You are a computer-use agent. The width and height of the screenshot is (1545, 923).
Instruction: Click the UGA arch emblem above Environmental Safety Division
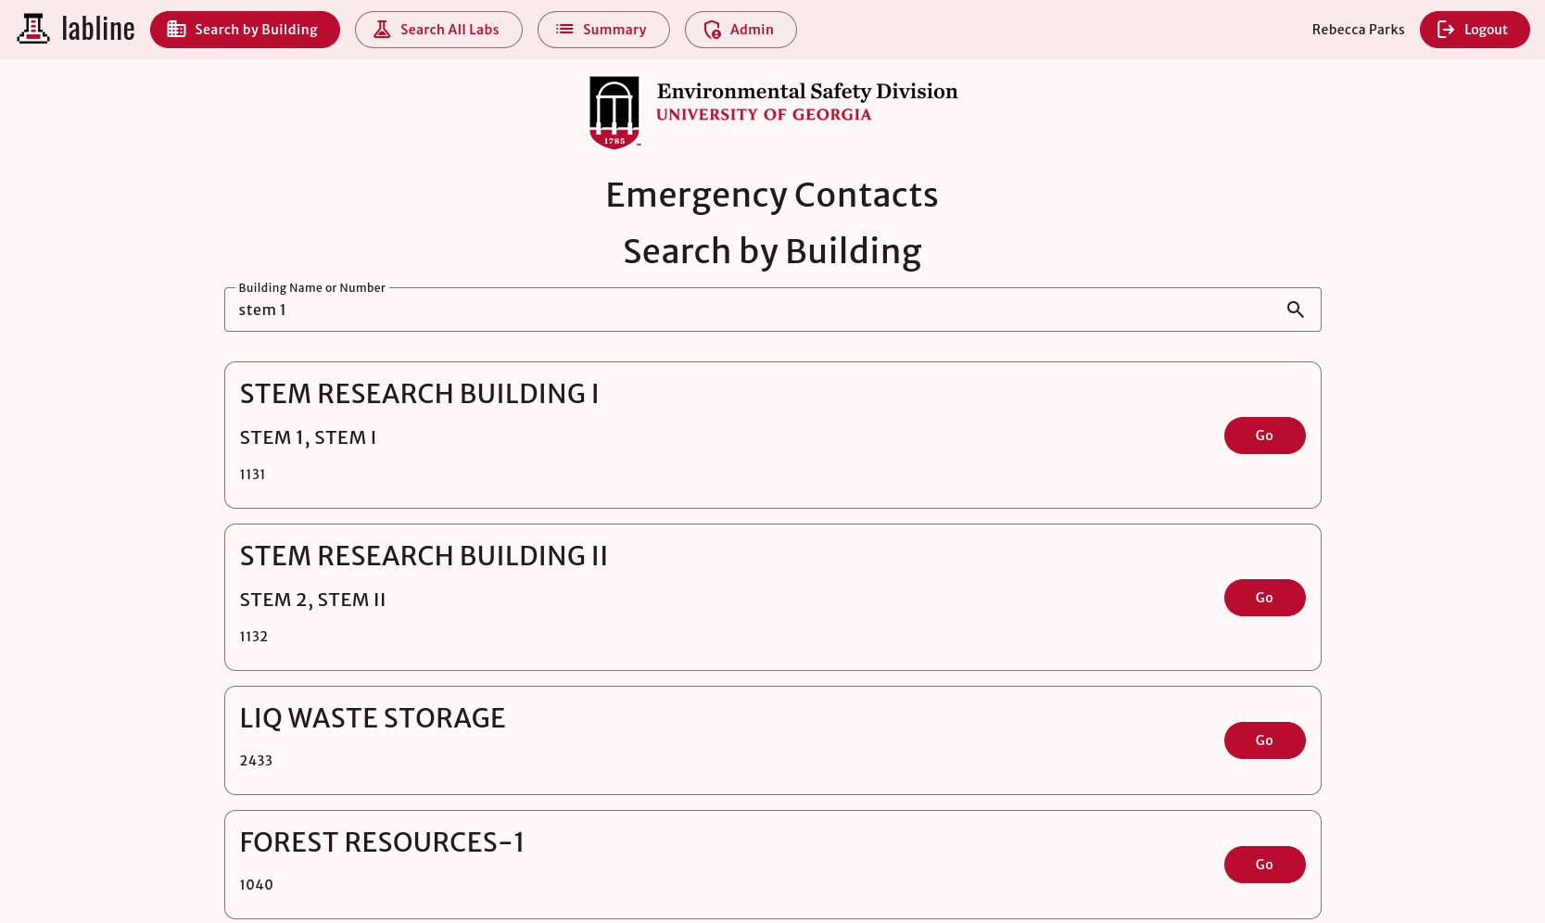coord(614,110)
